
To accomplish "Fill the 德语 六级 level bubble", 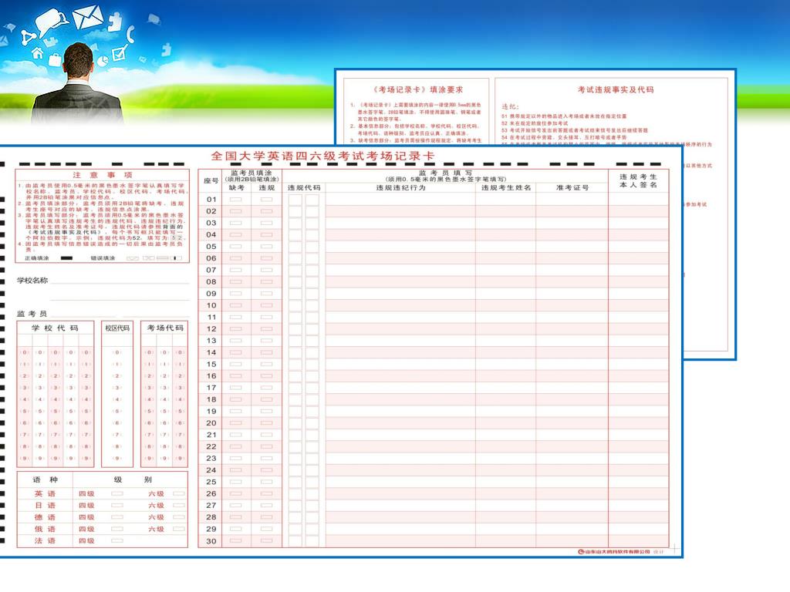I will (179, 517).
